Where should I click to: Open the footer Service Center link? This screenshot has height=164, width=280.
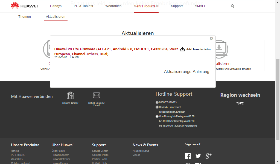(100, 151)
